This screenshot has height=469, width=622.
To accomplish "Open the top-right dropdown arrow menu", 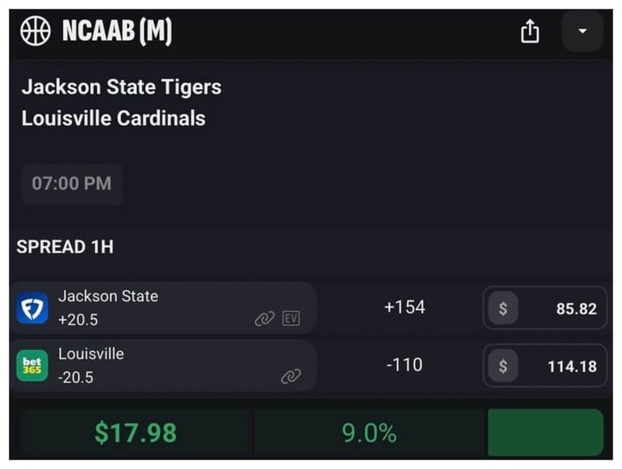I will point(582,32).
